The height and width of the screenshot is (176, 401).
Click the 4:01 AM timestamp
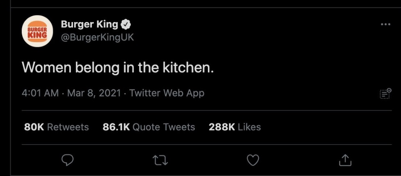pos(41,93)
